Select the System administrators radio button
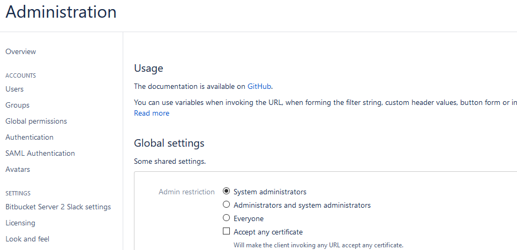 click(x=226, y=191)
